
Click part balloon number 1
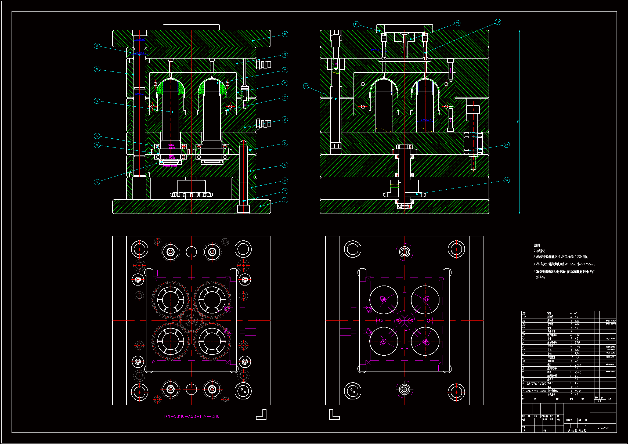point(285,200)
